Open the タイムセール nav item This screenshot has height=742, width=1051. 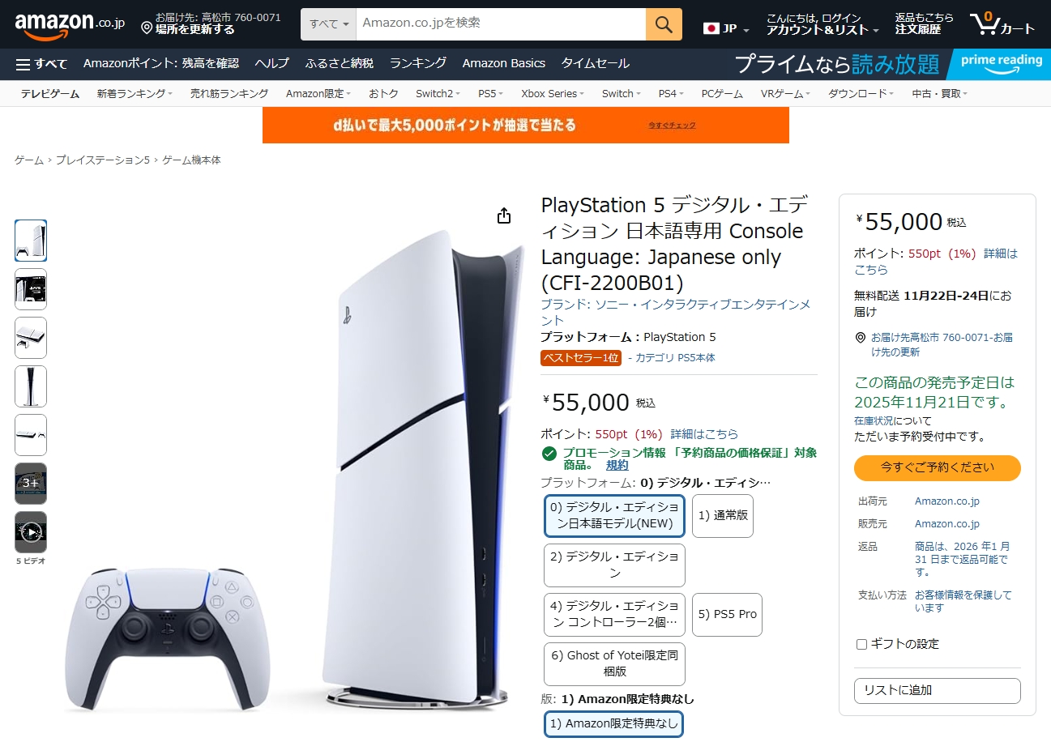596,63
